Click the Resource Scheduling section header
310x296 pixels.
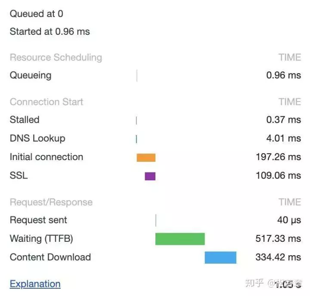(56, 58)
